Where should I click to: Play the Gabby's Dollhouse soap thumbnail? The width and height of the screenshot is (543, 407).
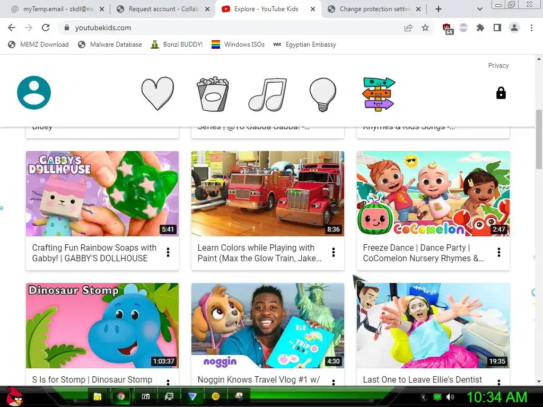click(x=102, y=193)
